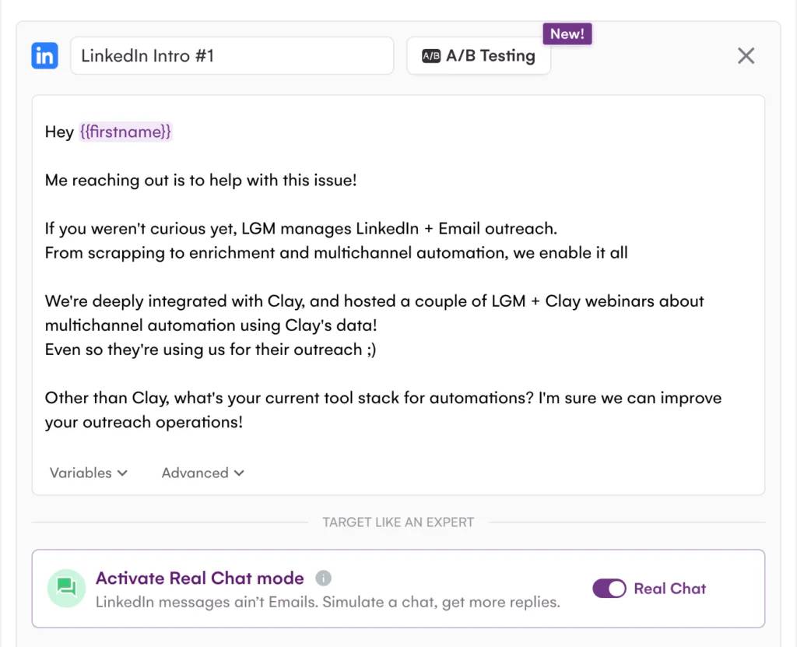797x647 pixels.
Task: Click the paragraph starting 'We're deeply integrated'
Action: pos(374,301)
